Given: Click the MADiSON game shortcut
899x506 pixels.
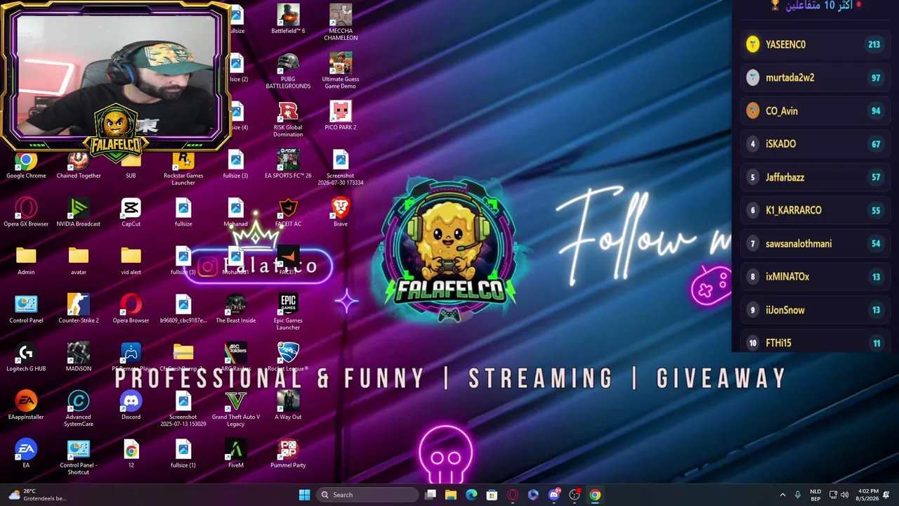Looking at the screenshot, I should [x=79, y=358].
